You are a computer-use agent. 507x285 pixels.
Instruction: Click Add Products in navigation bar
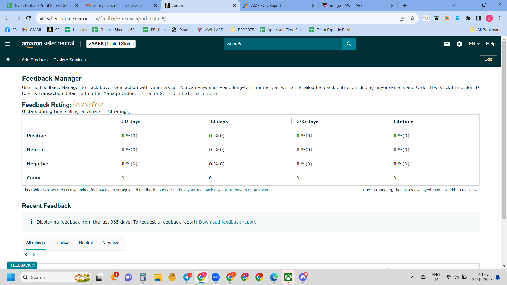tap(35, 60)
